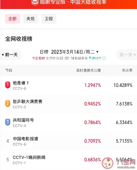The image size is (137, 170).
Task: Select the 全部 filter tab
Action: pyautogui.click(x=12, y=19)
